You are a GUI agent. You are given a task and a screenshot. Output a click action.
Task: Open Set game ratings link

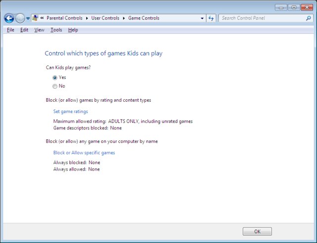click(70, 112)
